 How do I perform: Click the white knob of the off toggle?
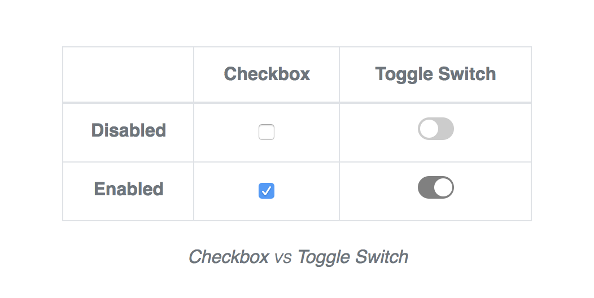[x=429, y=129]
